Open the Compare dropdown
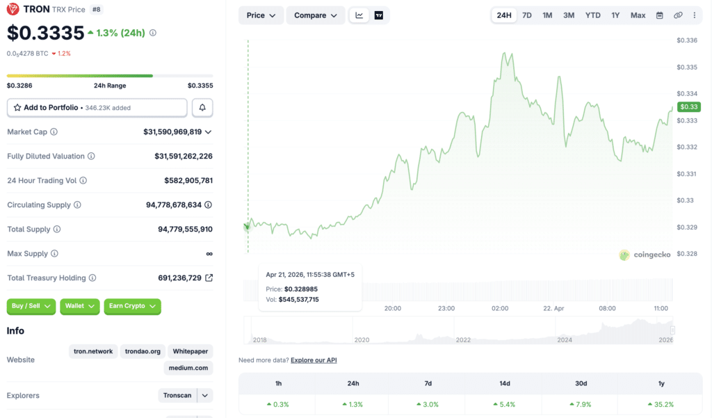Viewport: 712px width, 418px height. pyautogui.click(x=316, y=15)
